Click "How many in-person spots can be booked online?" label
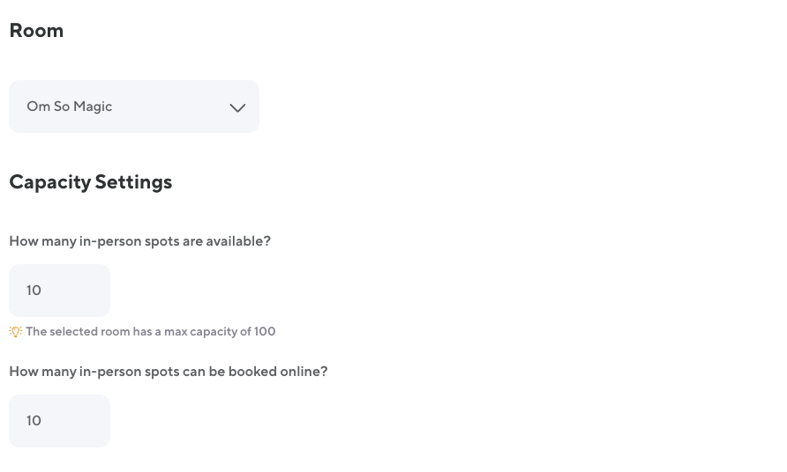 coord(168,372)
